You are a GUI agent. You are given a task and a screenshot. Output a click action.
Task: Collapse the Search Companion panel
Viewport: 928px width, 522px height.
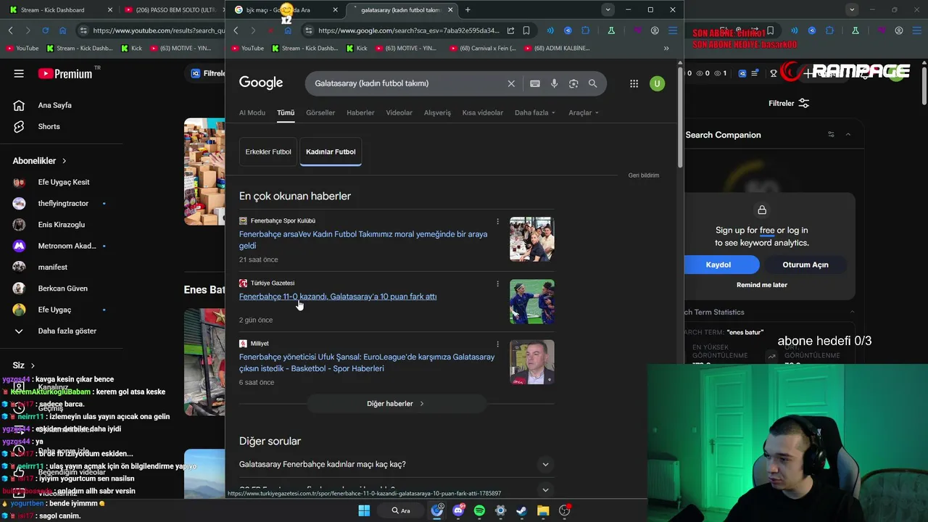tap(848, 135)
